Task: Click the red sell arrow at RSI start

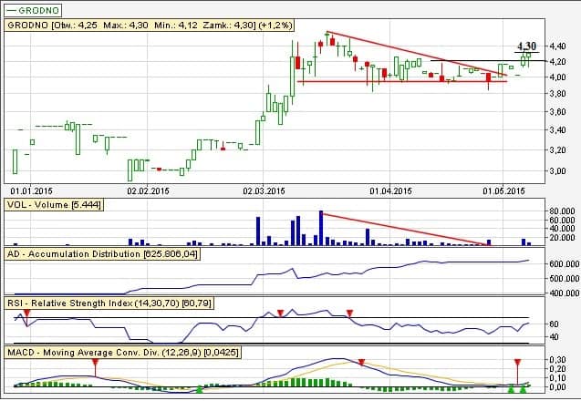Action: pos(26,314)
